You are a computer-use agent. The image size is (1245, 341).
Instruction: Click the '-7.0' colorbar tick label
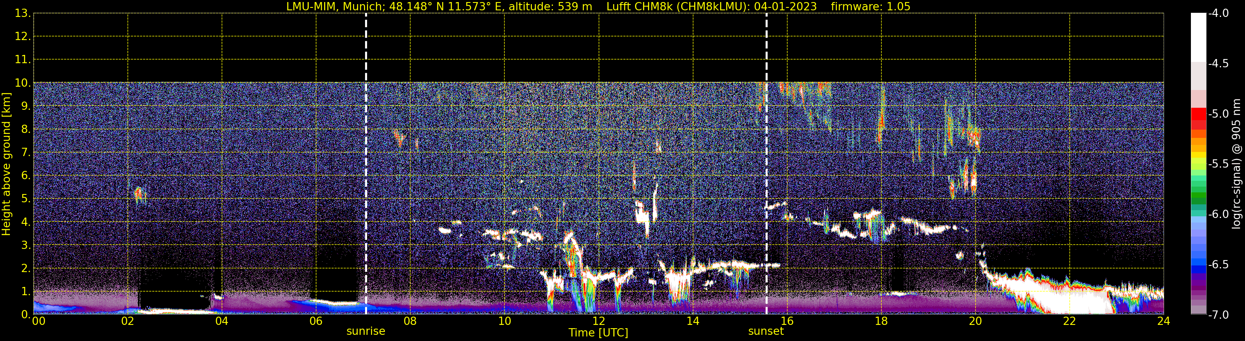[1219, 315]
